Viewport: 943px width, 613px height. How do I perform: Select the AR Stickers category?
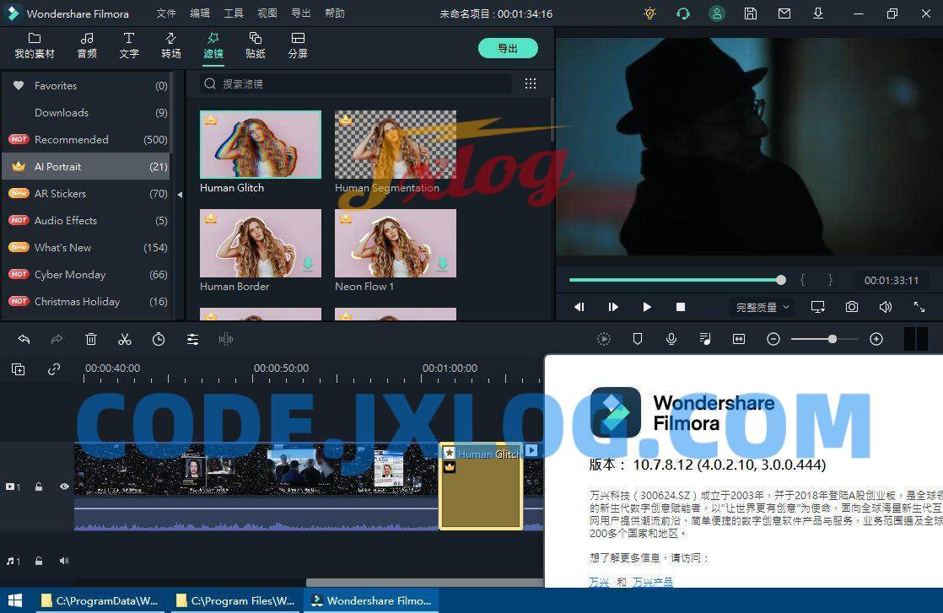60,193
